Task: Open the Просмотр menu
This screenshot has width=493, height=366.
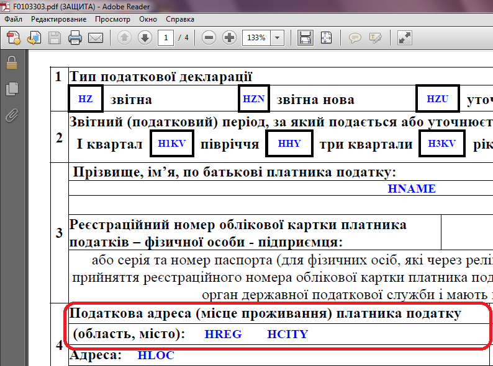Action: point(112,19)
